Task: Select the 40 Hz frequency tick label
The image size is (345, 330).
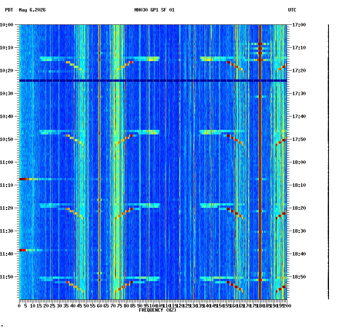Action: coord(73,306)
